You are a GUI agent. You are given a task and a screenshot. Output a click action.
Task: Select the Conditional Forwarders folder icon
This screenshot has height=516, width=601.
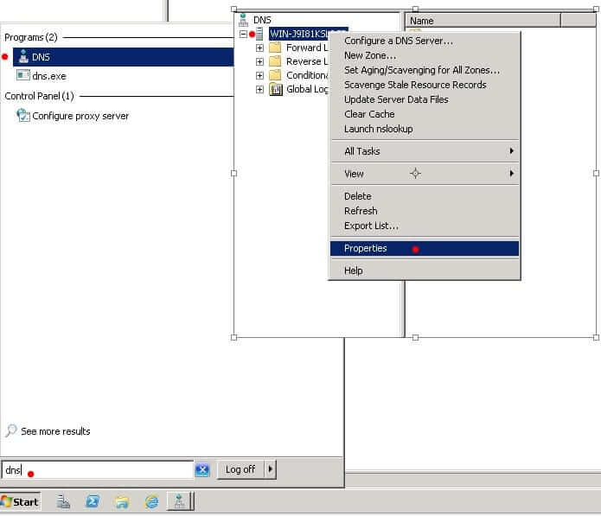[x=275, y=75]
